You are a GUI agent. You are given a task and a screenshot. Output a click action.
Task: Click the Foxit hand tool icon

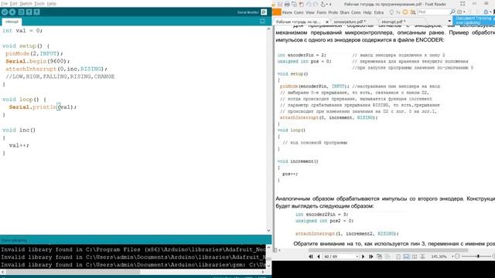pos(323,5)
